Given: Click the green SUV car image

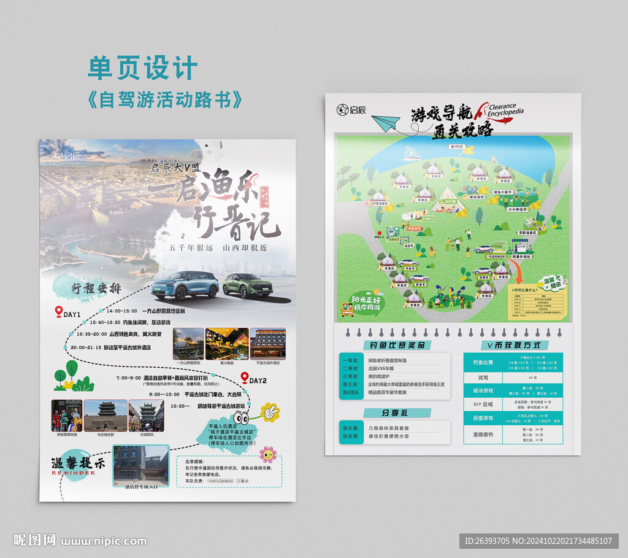Looking at the screenshot, I should 247,286.
